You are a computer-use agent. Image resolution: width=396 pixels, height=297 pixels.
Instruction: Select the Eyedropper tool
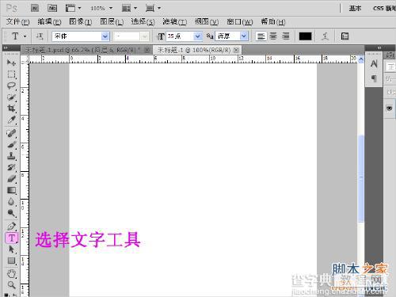tap(11, 120)
